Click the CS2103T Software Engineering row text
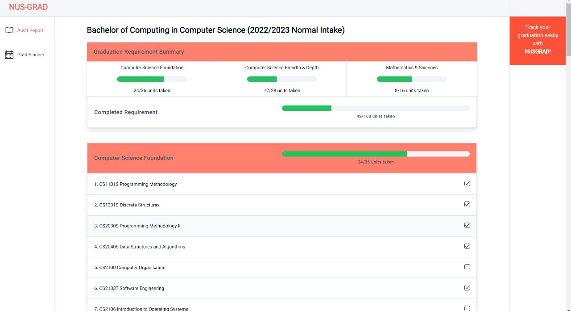Screen dimensions: 571x311 [129, 288]
